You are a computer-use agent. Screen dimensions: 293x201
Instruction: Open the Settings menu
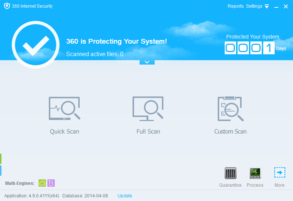click(x=254, y=6)
